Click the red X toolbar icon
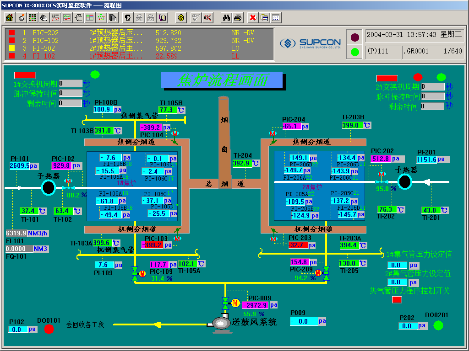 click(x=252, y=18)
